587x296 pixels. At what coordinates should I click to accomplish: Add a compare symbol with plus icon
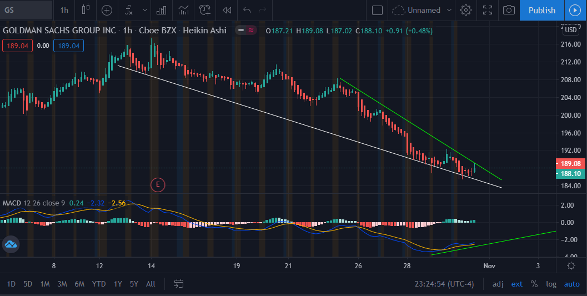pos(107,10)
